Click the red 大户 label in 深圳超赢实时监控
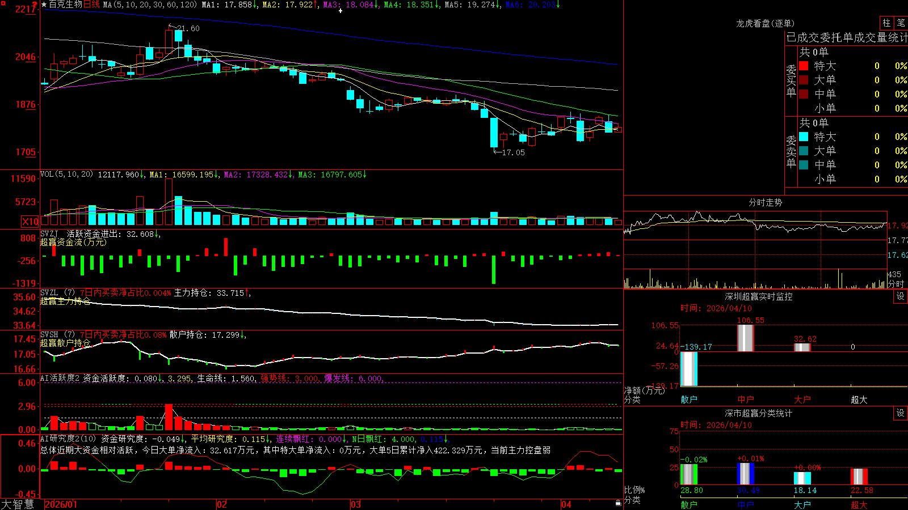Viewport: 908px width, 510px height. click(802, 399)
